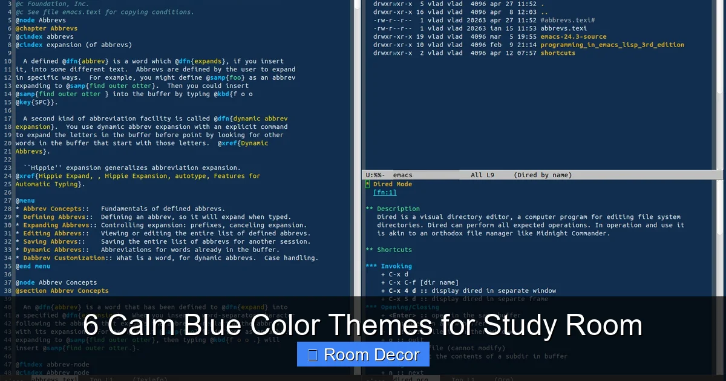Select the 'Saving Abbrevs::' menu entry
Screen dimensions: 726x381
(55, 241)
